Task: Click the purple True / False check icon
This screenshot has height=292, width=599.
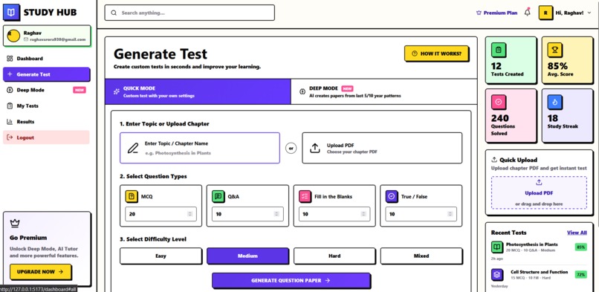Action: 392,197
